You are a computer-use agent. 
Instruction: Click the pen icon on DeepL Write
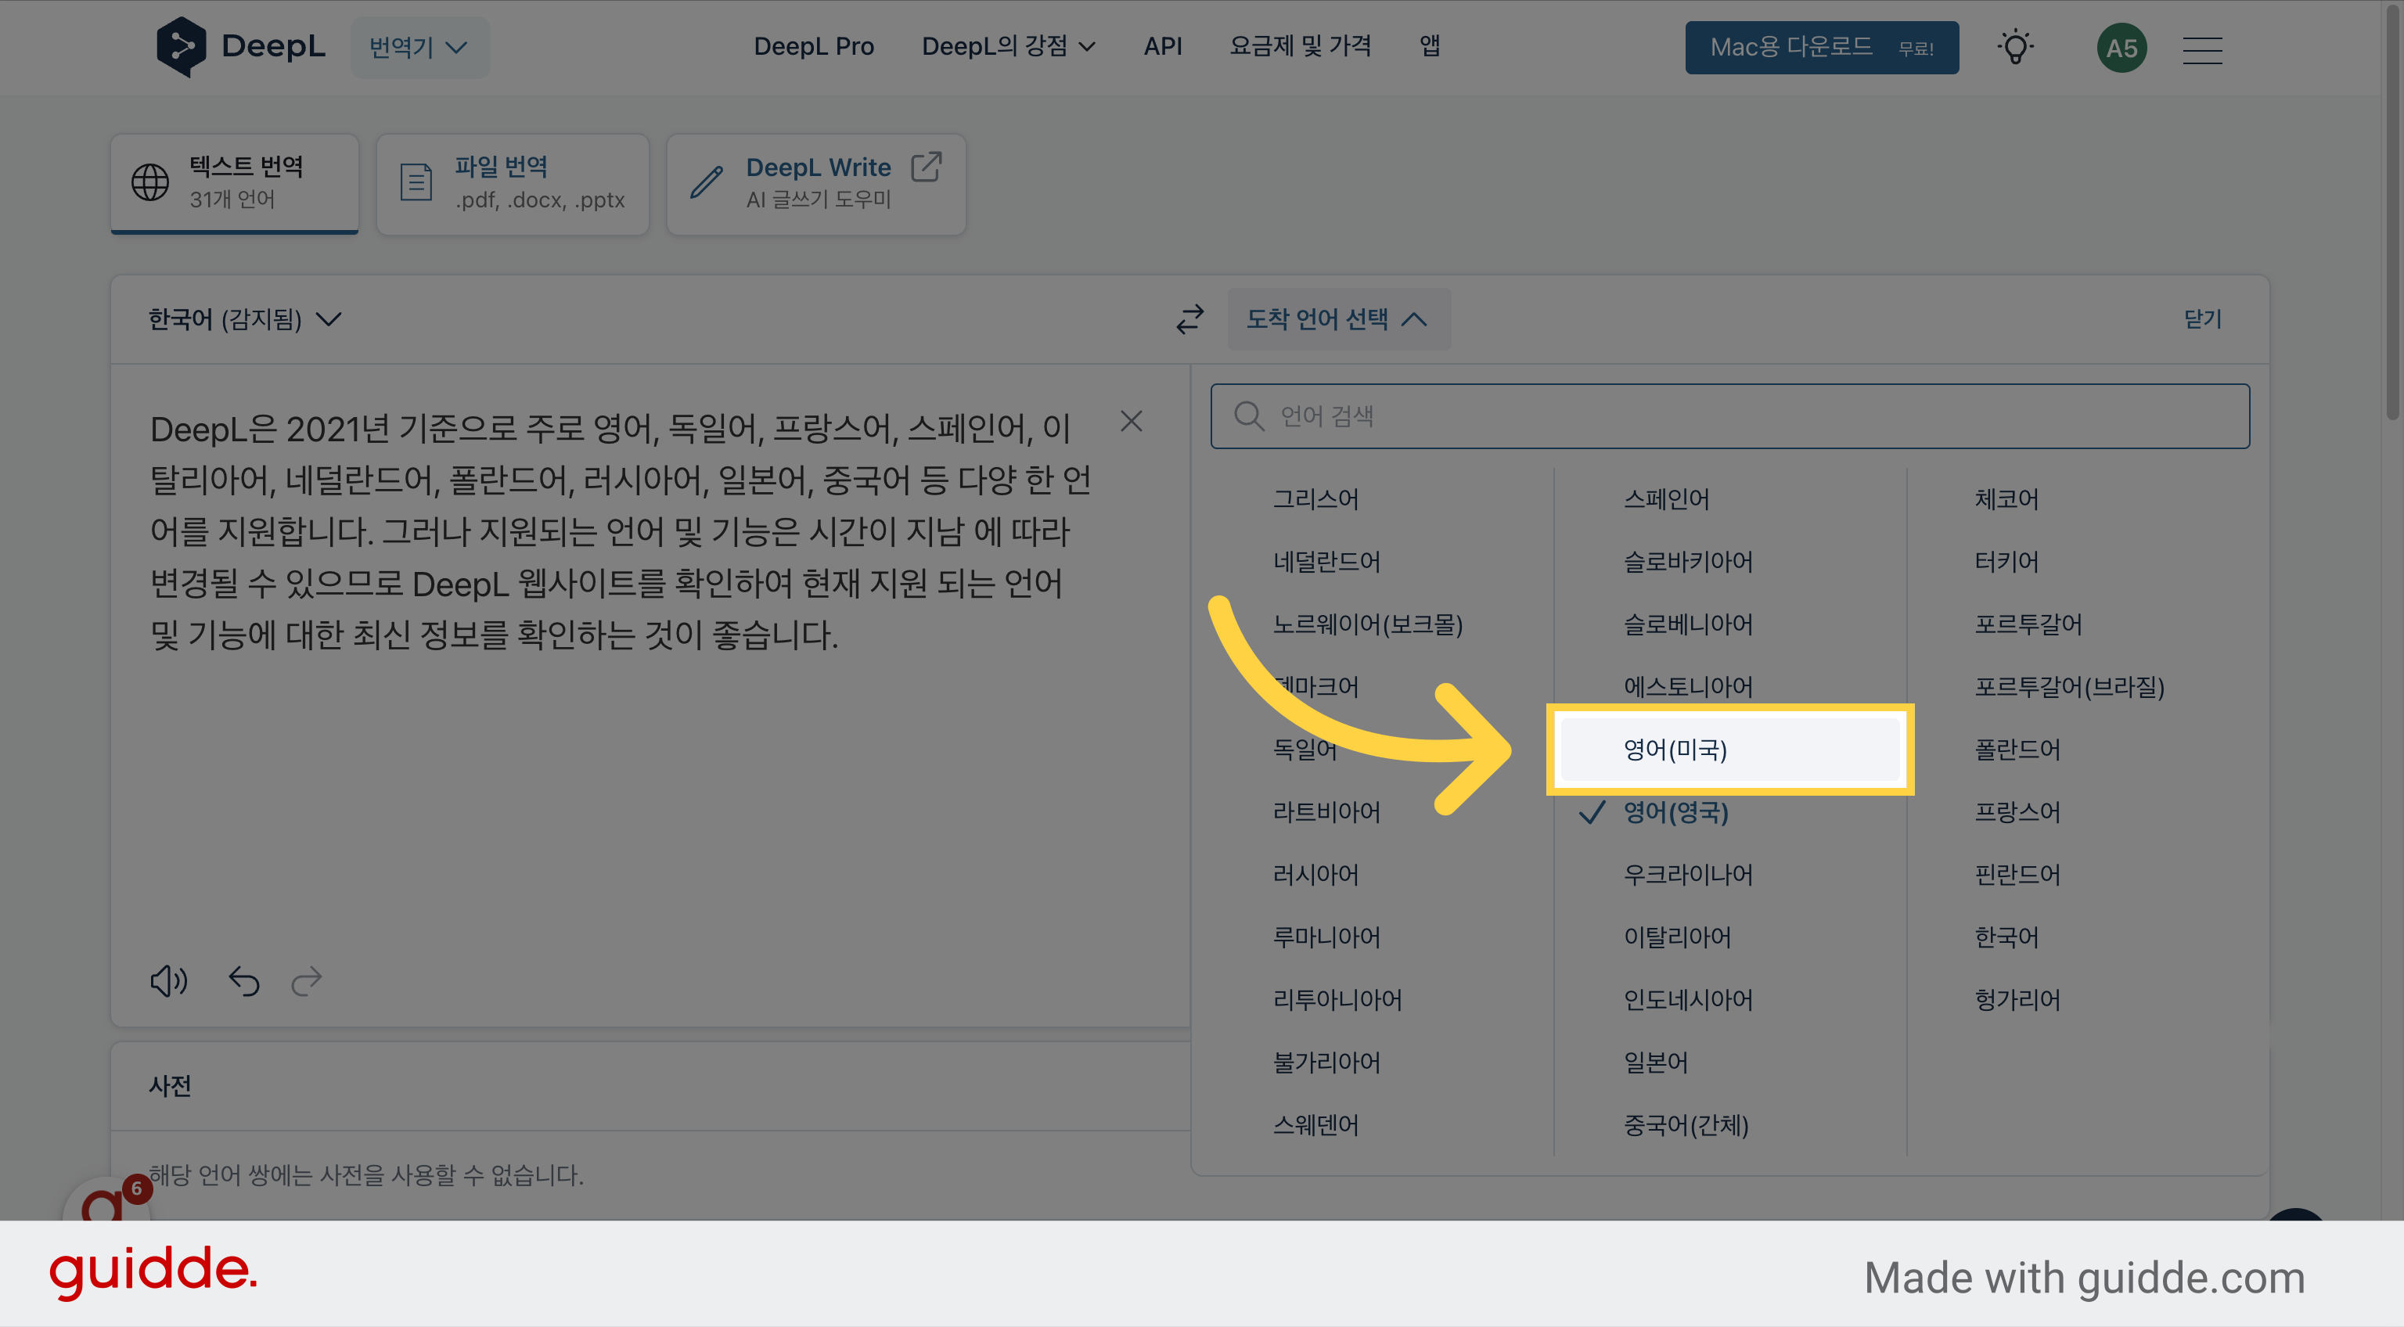pyautogui.click(x=707, y=182)
